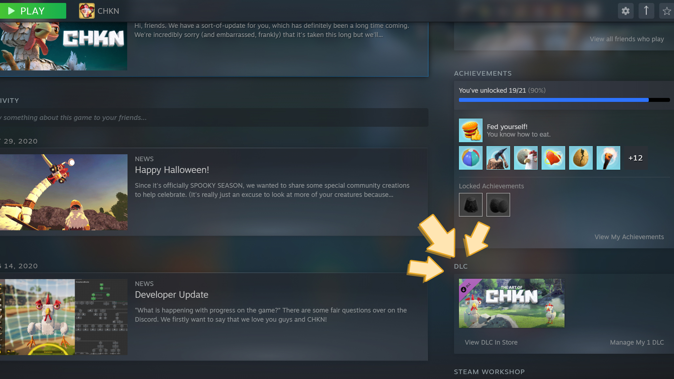The height and width of the screenshot is (379, 674).
Task: Click 'View My Achievements' button
Action: pyautogui.click(x=629, y=237)
